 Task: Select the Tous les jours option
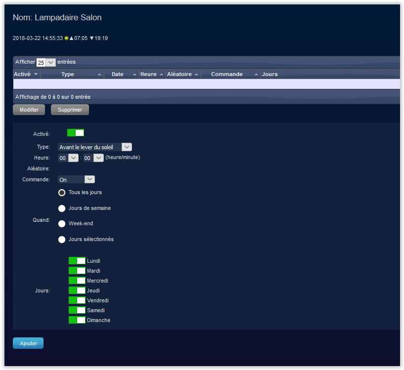(x=62, y=193)
